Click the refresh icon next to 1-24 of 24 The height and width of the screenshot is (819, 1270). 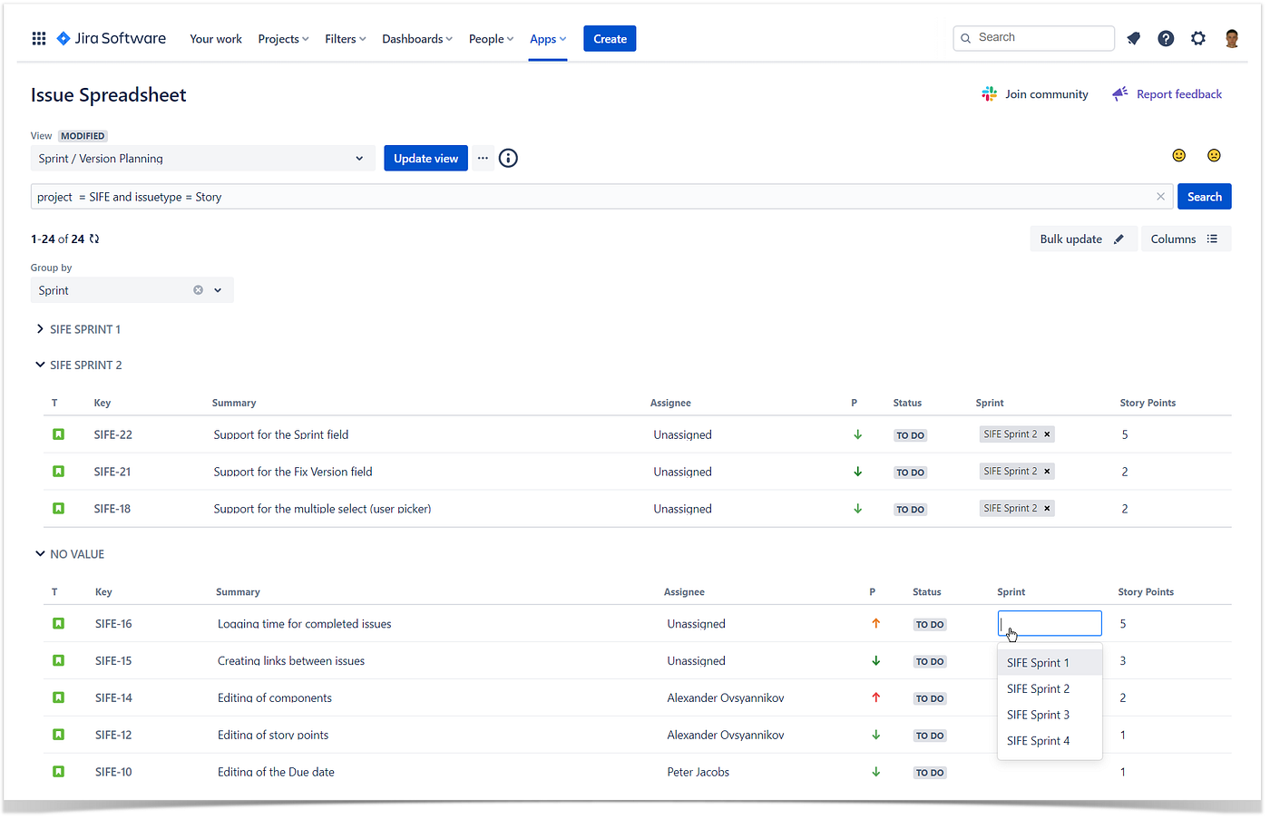[x=94, y=239]
